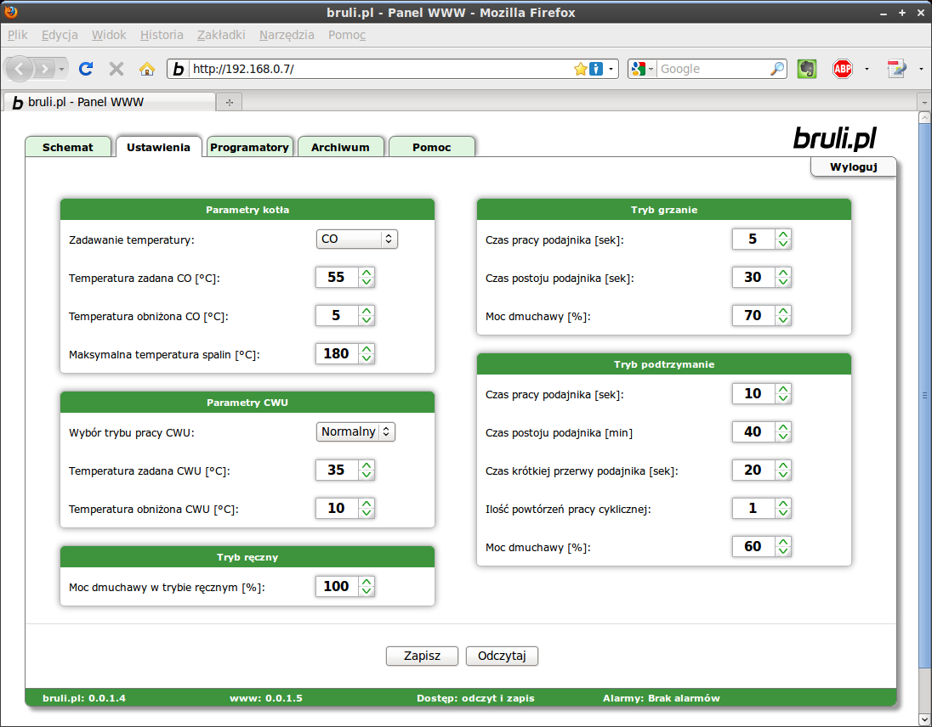The image size is (932, 727).
Task: Open the list-all-tabs dropdown arrow
Action: point(924,102)
